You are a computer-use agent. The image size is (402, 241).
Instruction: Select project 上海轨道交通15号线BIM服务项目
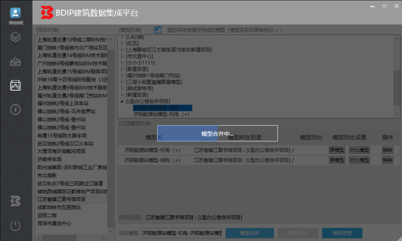coord(72,72)
